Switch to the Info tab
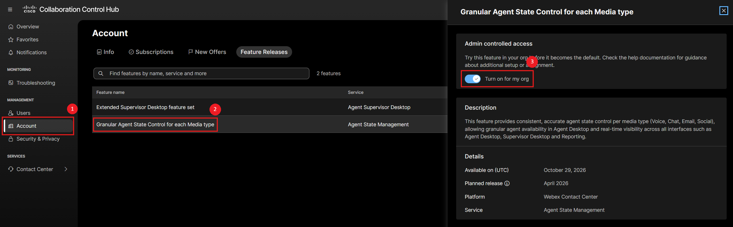This screenshot has height=227, width=733. (105, 52)
